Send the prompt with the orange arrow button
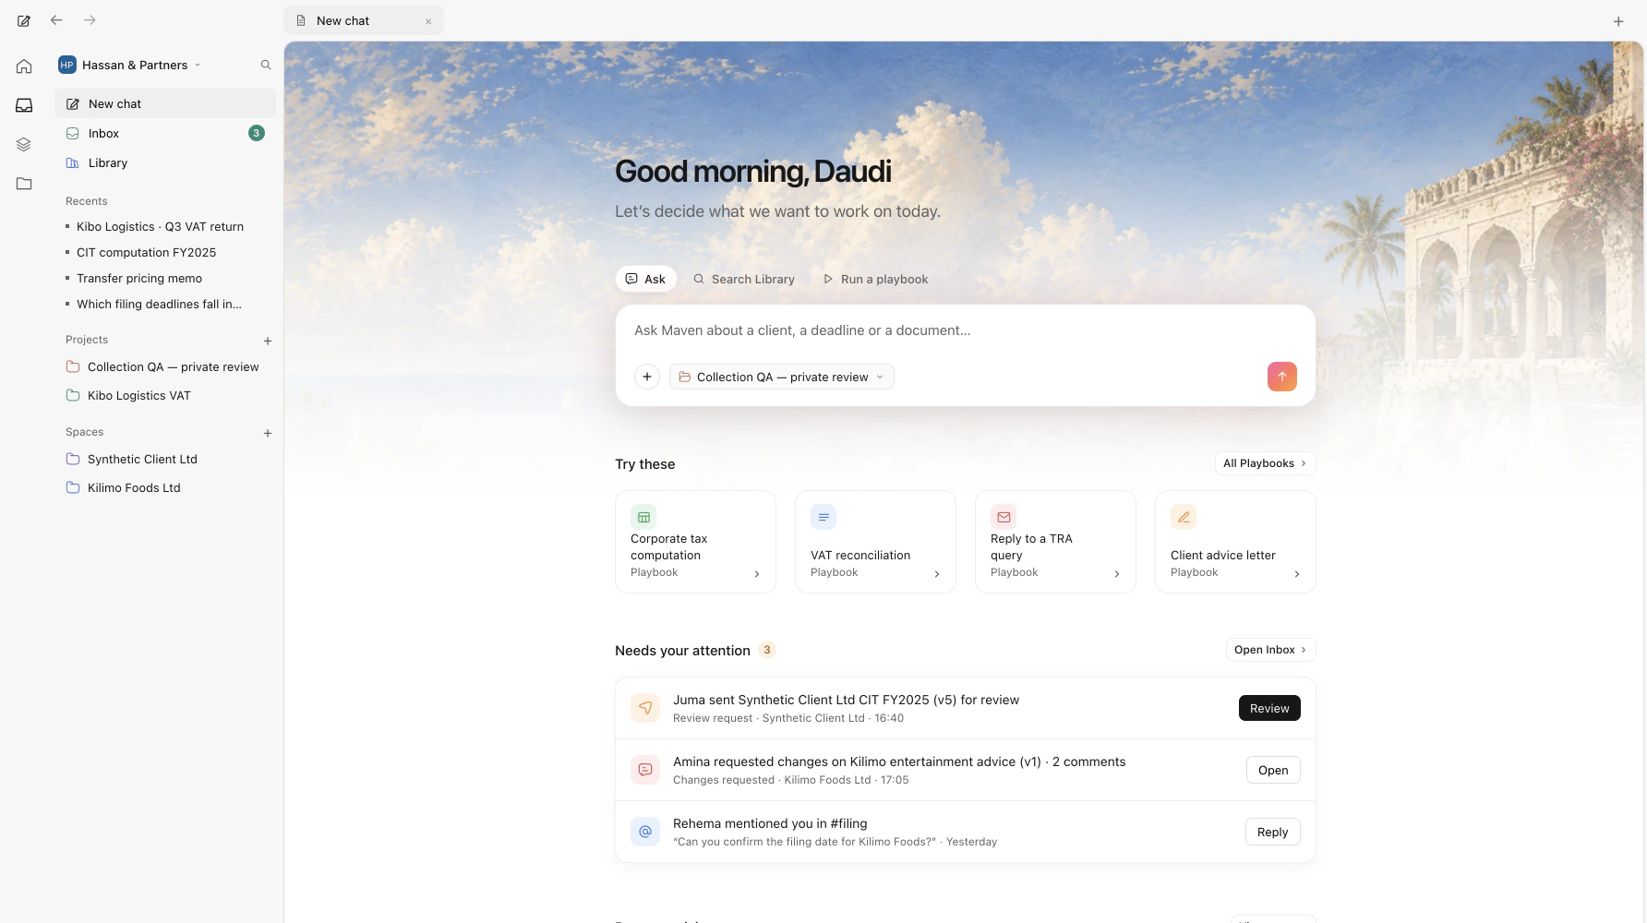 1282,377
